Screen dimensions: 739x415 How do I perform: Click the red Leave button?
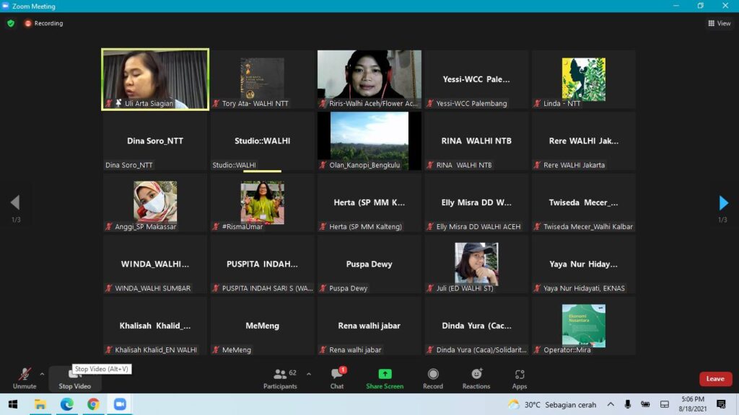[x=715, y=379]
